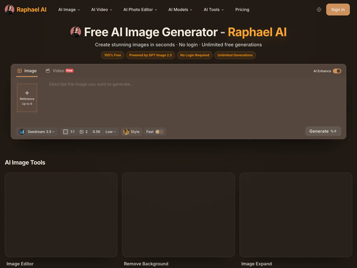Open the Remove Background tool card
Screen dimensions: 357x268
pos(178,215)
